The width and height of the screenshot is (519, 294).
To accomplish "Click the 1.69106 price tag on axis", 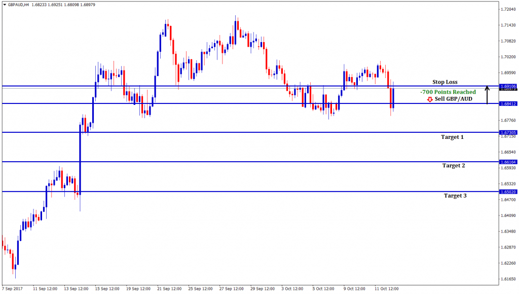I will point(508,86).
